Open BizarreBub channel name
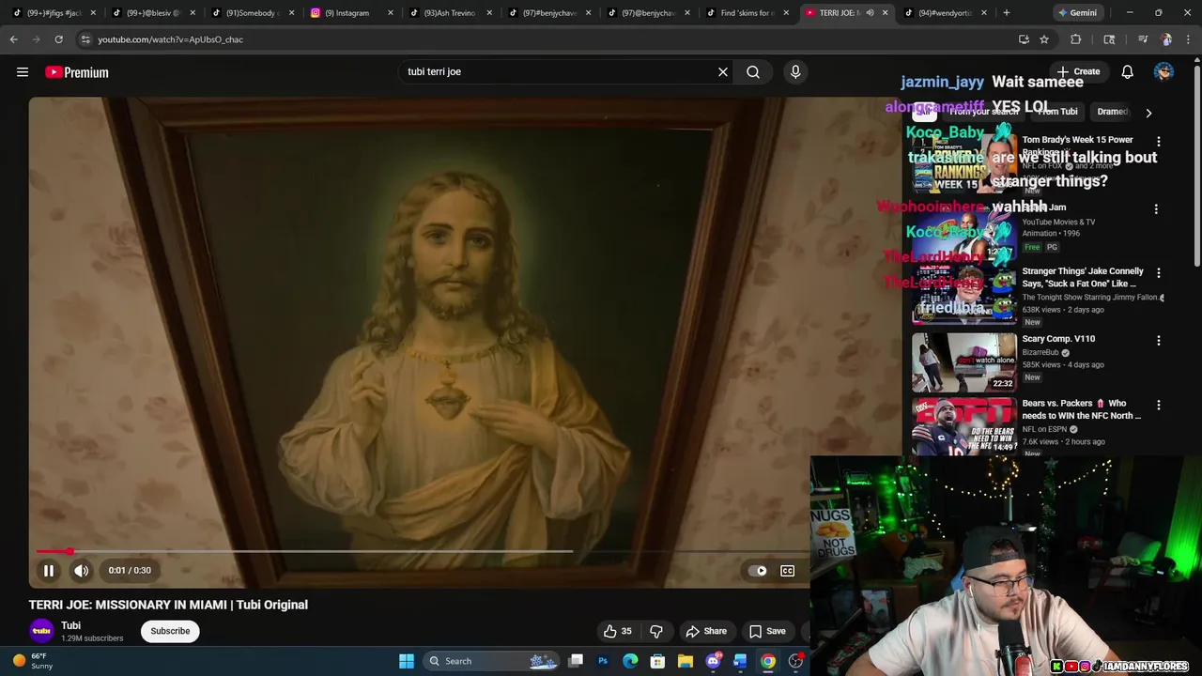Screen dimensions: 1202x676 click(x=1040, y=352)
